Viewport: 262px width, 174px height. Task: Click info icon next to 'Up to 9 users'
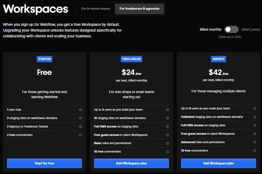pyautogui.click(x=255, y=108)
